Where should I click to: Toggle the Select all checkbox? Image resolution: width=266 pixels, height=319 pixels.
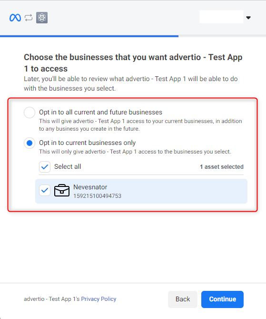(45, 167)
